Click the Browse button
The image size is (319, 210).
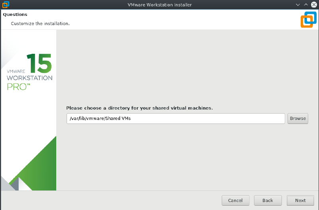pyautogui.click(x=297, y=118)
